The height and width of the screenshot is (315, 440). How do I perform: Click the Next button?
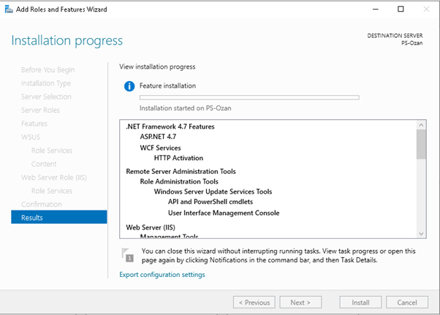point(300,302)
